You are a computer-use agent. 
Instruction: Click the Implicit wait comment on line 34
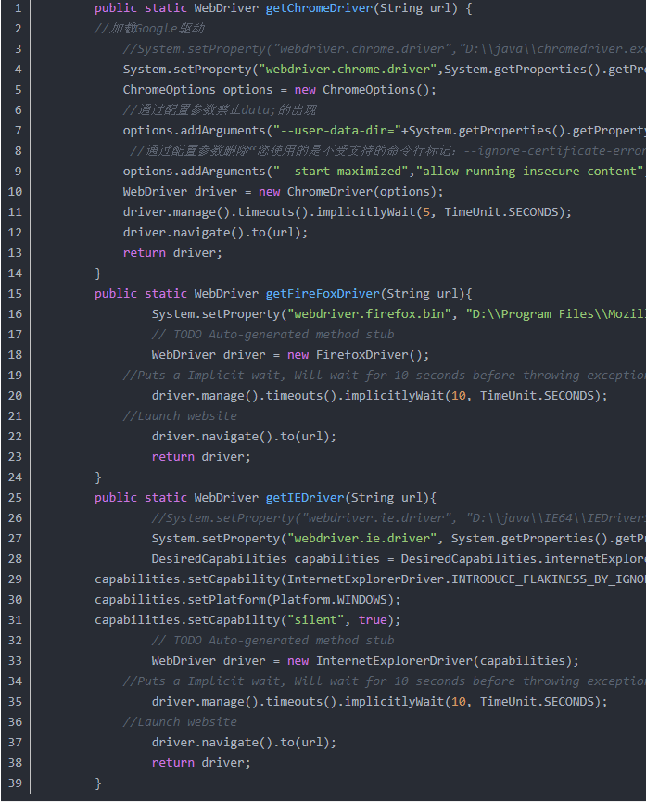[384, 681]
